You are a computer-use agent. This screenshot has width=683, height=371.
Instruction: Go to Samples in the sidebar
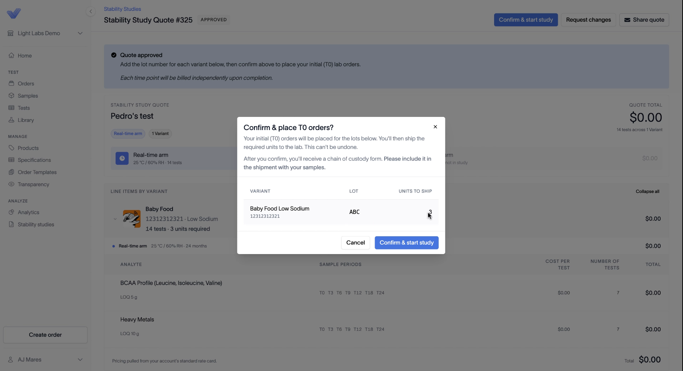[28, 96]
